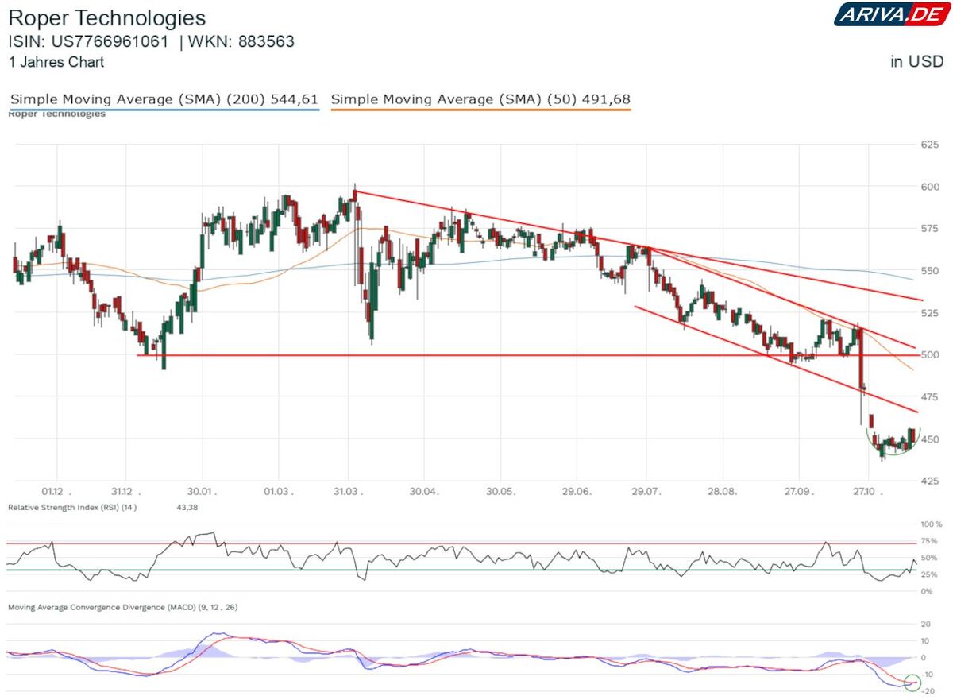Click the 29.06. date axis label
953x700 pixels.
(x=577, y=492)
